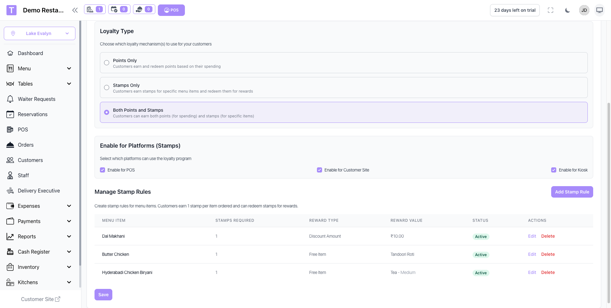
Task: Click today's reservations calendar counter icon
Action: pos(119,10)
